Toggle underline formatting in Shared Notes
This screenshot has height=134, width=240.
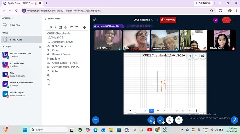pos(61,27)
